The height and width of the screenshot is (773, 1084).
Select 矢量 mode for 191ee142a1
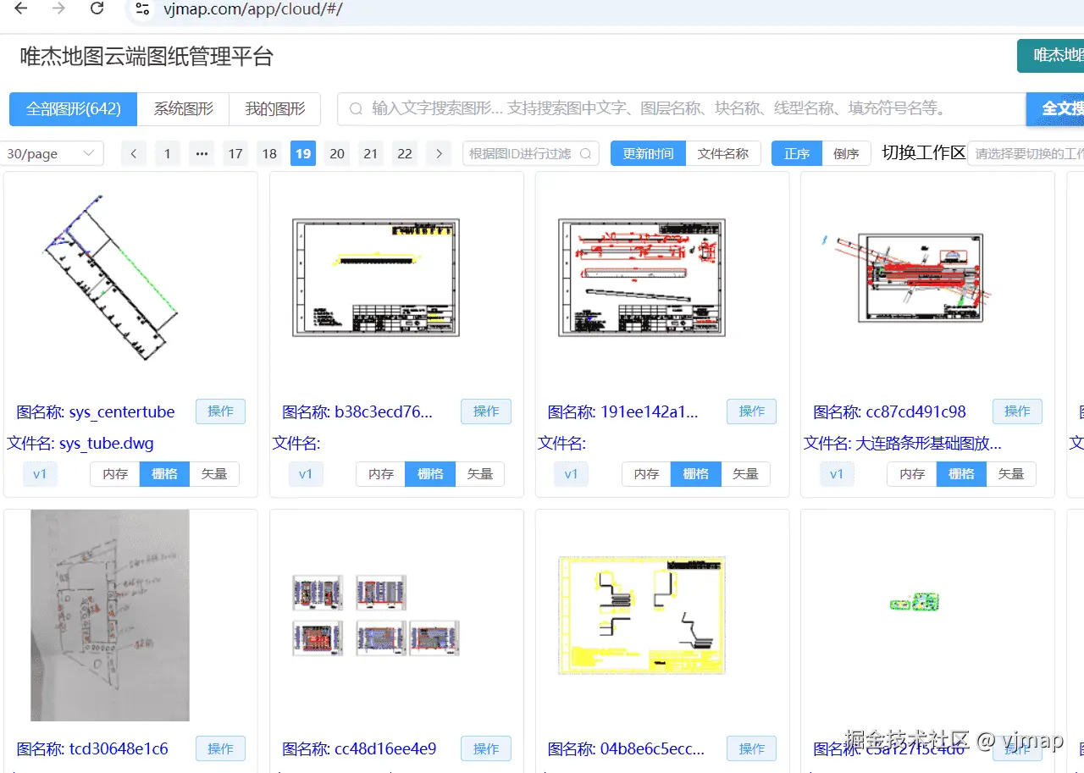(x=746, y=474)
